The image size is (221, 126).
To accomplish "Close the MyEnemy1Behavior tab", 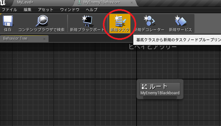I will tap(132, 3).
